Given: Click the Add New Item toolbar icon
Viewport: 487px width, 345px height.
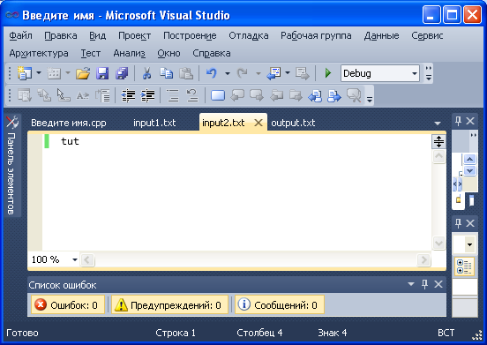Looking at the screenshot, I should [x=54, y=73].
